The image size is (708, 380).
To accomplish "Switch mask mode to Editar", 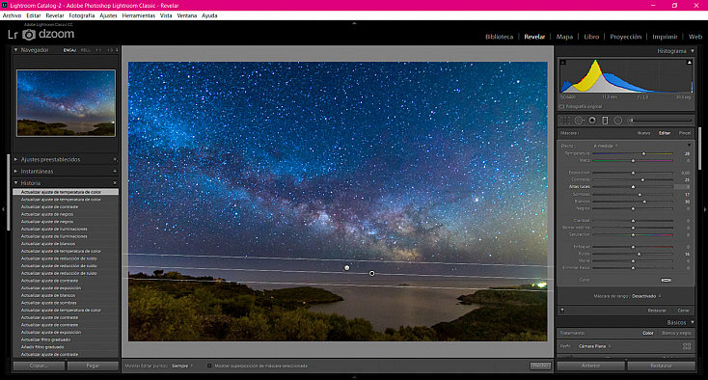I will pyautogui.click(x=665, y=134).
